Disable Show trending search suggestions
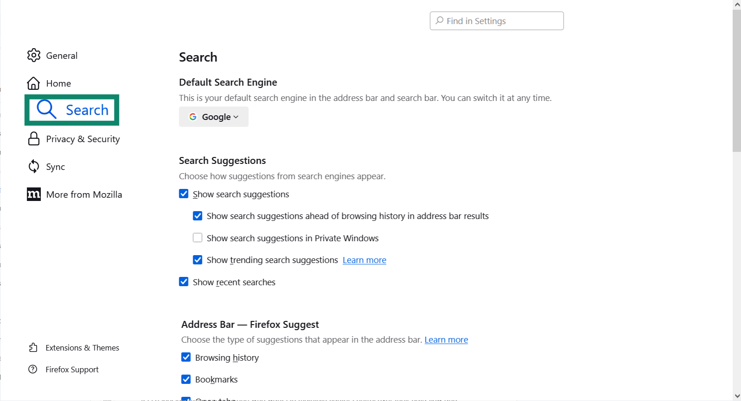The width and height of the screenshot is (741, 401). pyautogui.click(x=197, y=259)
